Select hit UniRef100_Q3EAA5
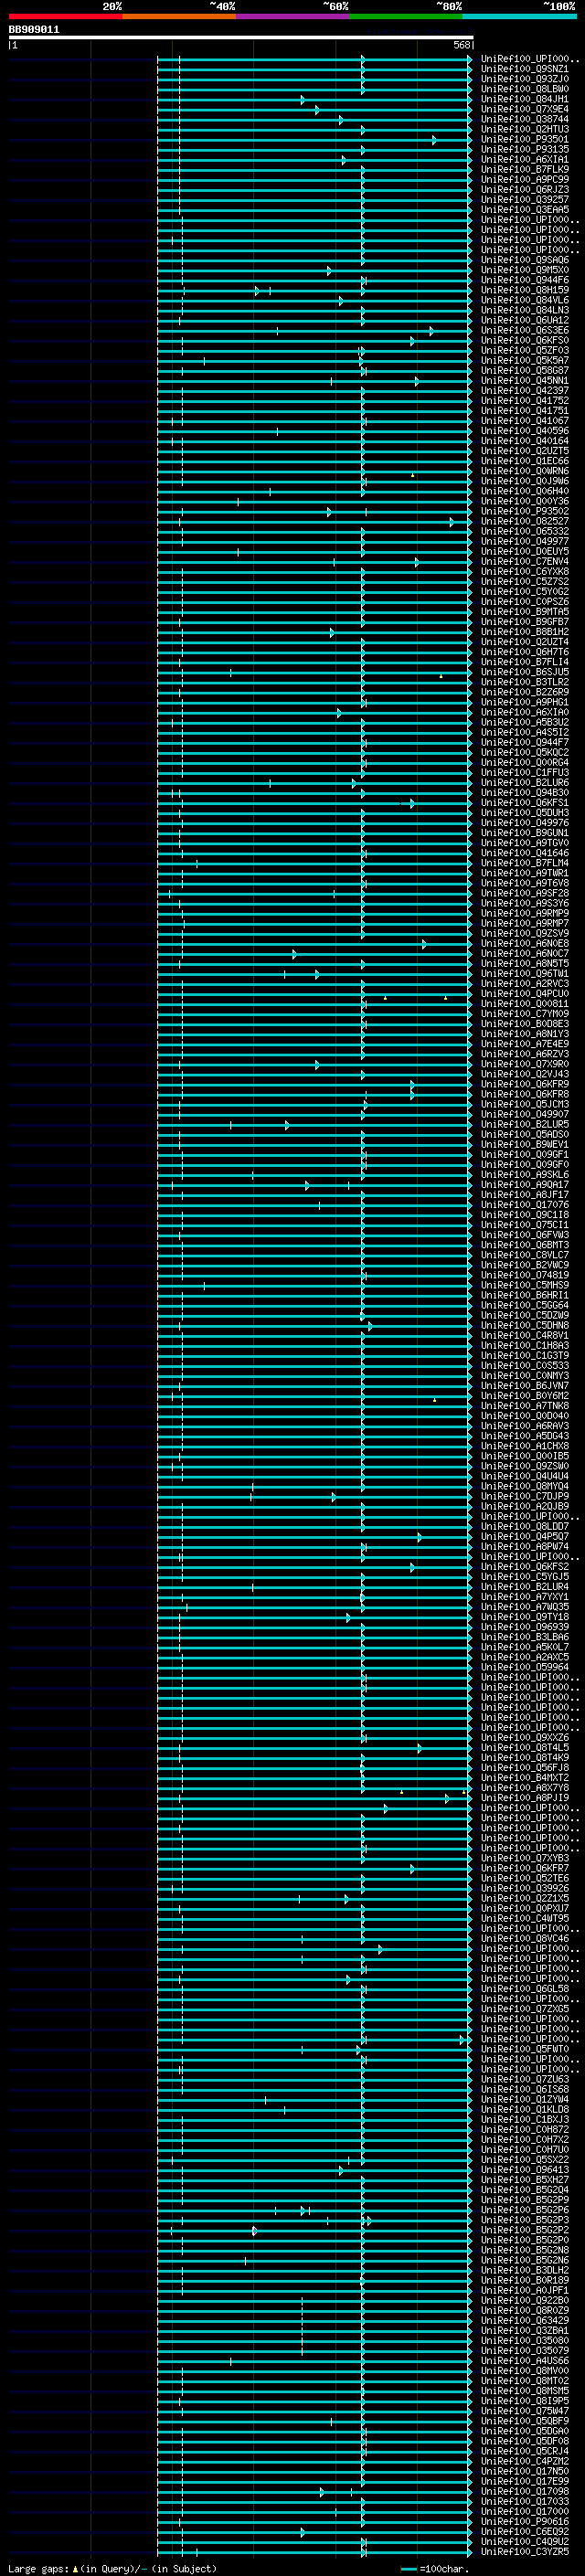The height and width of the screenshot is (2576, 585). tap(525, 209)
